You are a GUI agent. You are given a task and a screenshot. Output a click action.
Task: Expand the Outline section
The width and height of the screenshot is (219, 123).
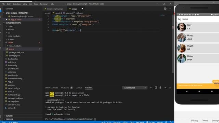tap(9, 116)
